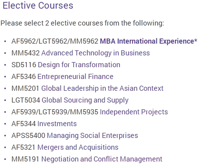The height and width of the screenshot is (167, 224).
Task: Open Mergers and Acquisitions course link
Action: (x=78, y=147)
